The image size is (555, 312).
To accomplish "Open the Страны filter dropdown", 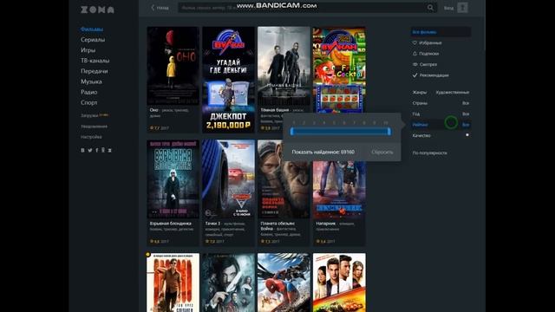I will 441,103.
